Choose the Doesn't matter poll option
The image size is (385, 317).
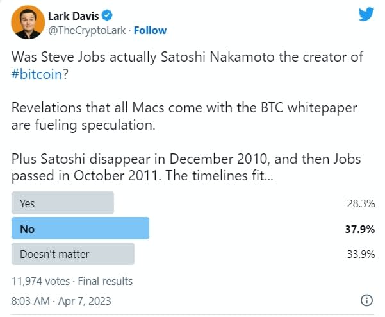(73, 253)
